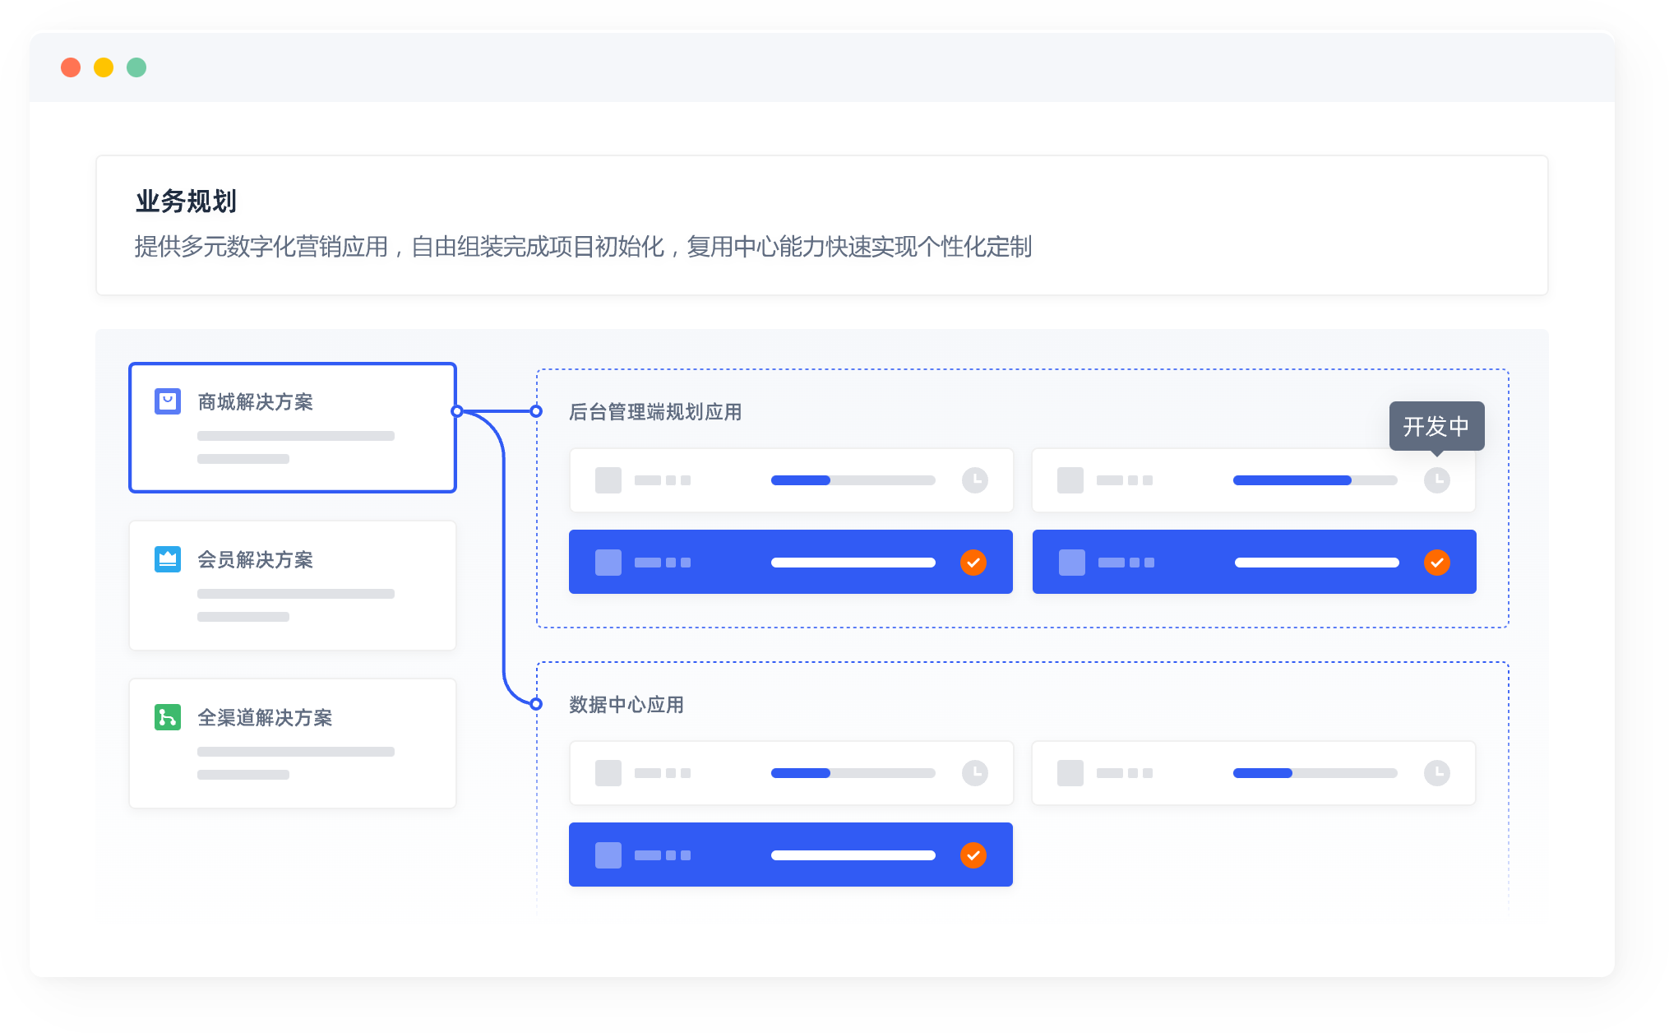Click the green branch icon of 全渠道解决方案
The image size is (1669, 1033).
tap(168, 717)
